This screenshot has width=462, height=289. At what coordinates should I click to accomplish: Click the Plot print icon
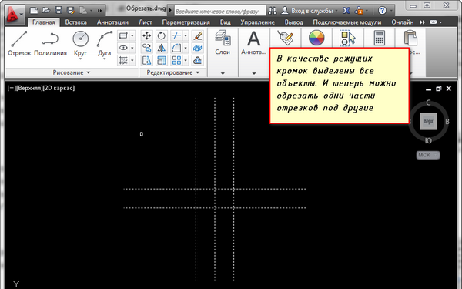tap(83, 11)
